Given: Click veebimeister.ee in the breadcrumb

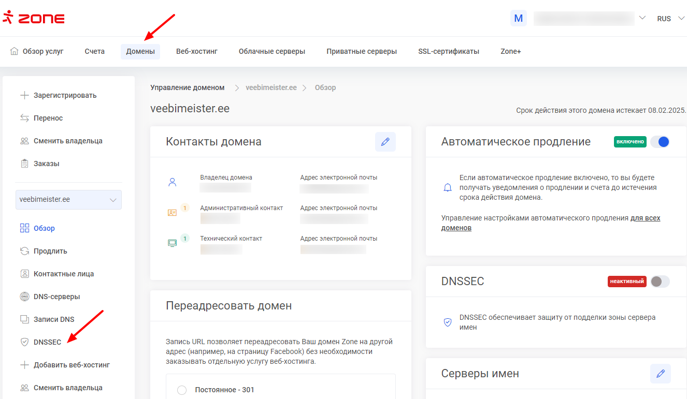Looking at the screenshot, I should pyautogui.click(x=271, y=87).
